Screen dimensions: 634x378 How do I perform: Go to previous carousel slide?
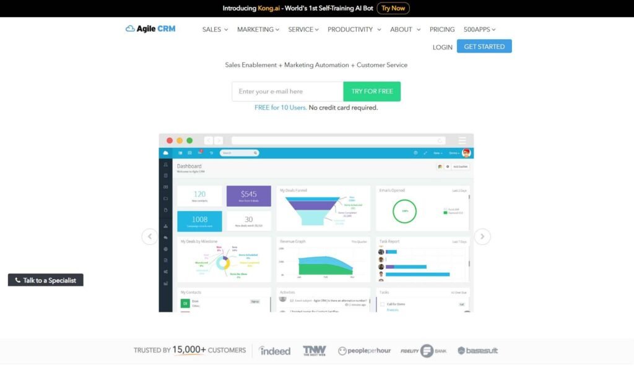pos(150,237)
